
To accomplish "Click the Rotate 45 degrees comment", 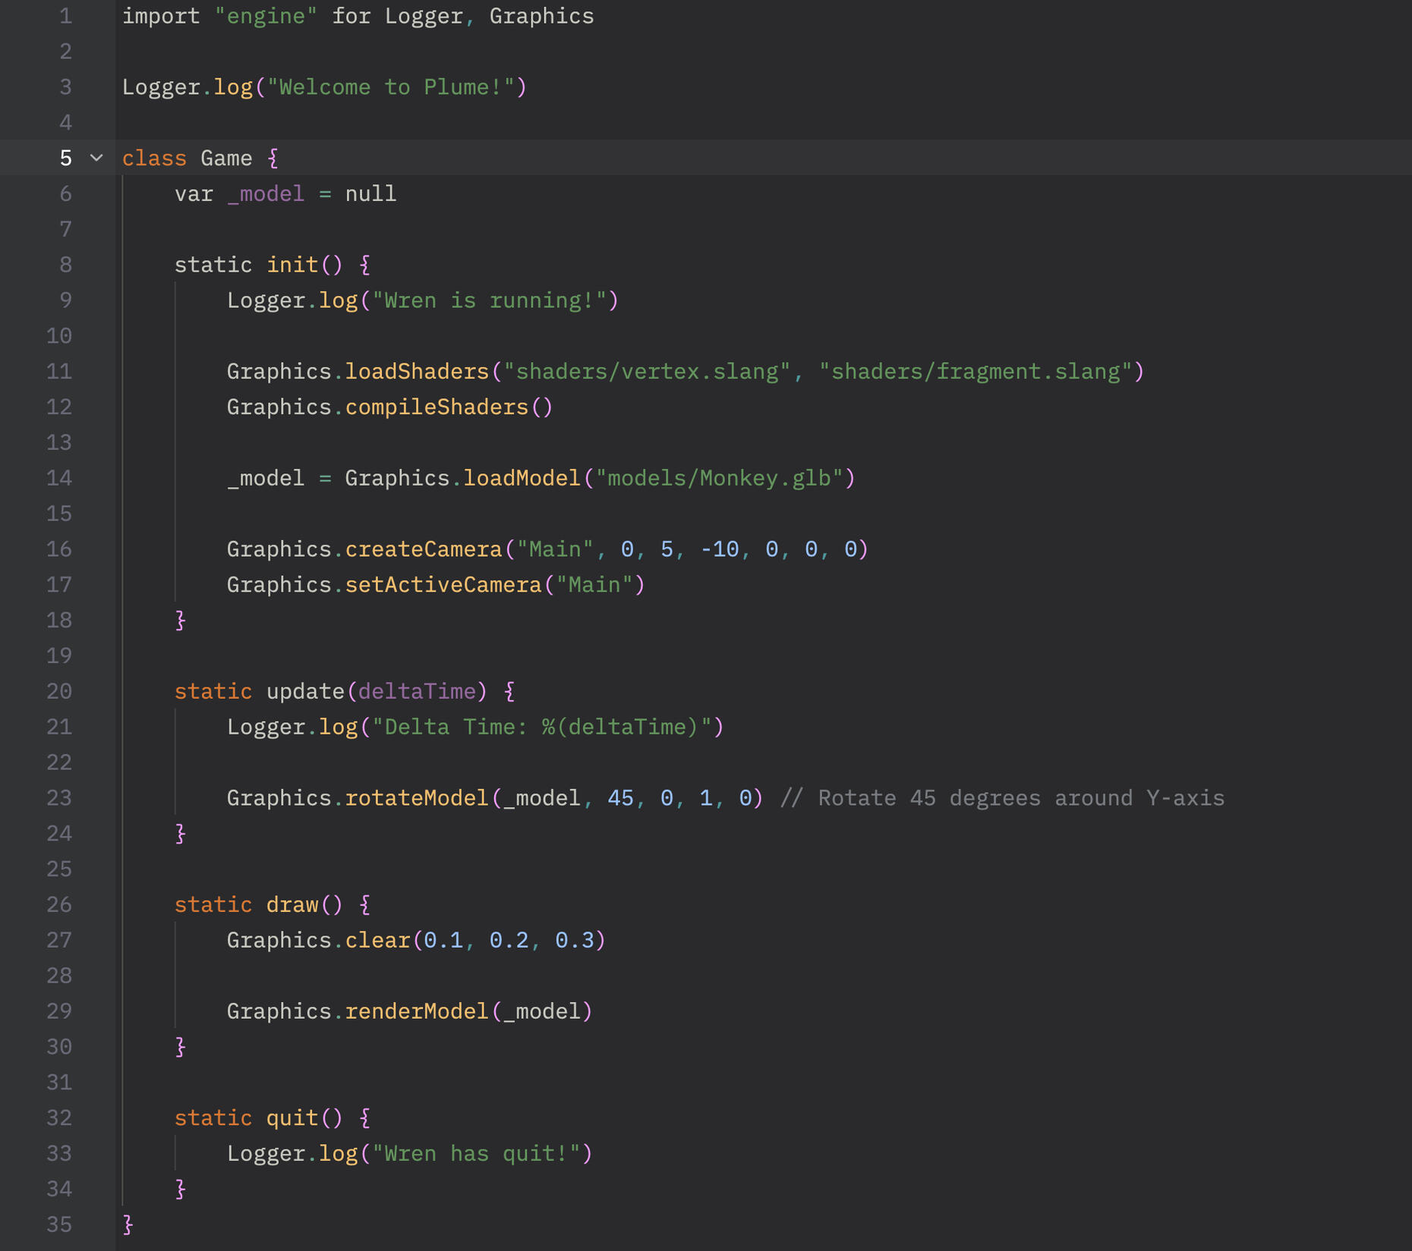I will tap(1002, 798).
